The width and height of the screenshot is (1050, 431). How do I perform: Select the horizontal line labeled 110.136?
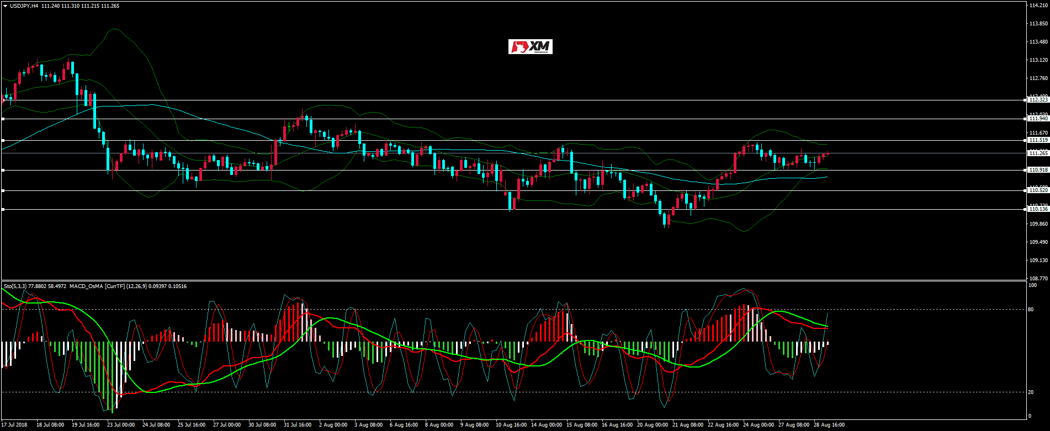coord(513,209)
